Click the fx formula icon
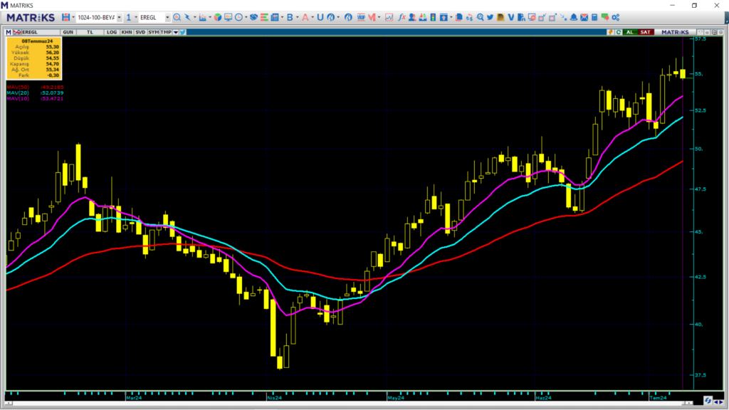 point(402,17)
